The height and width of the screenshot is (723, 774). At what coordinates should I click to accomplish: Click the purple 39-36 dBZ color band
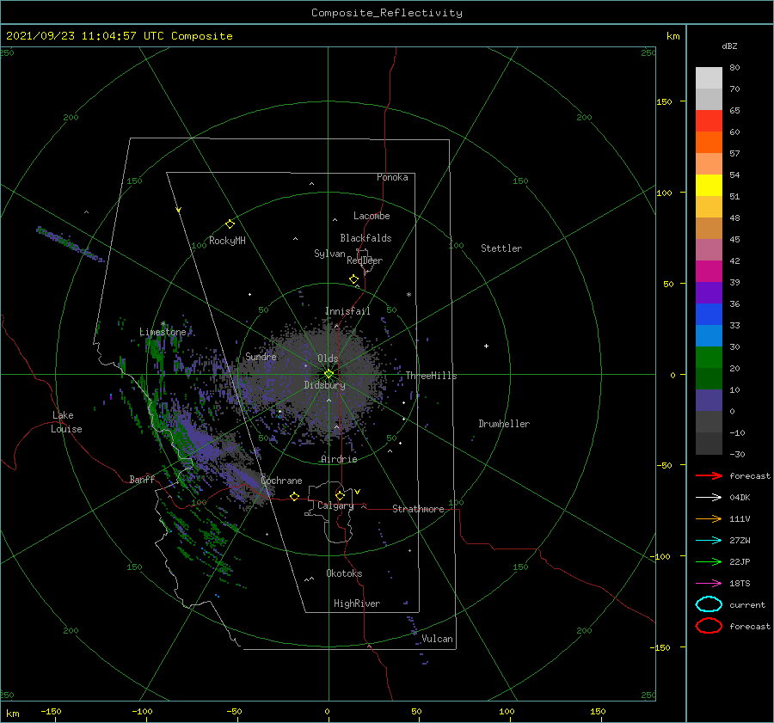709,293
